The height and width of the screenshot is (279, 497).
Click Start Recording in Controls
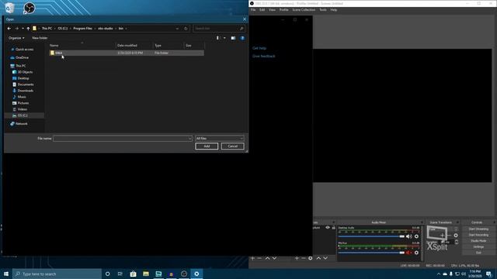pyautogui.click(x=478, y=235)
